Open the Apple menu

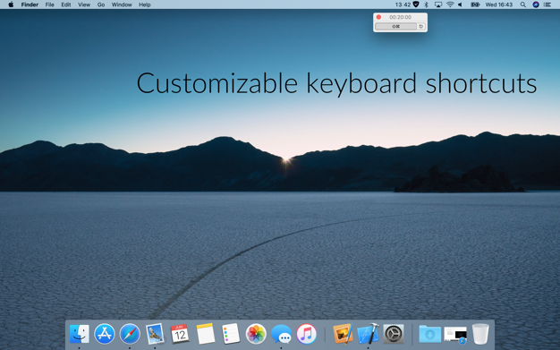[x=11, y=4]
